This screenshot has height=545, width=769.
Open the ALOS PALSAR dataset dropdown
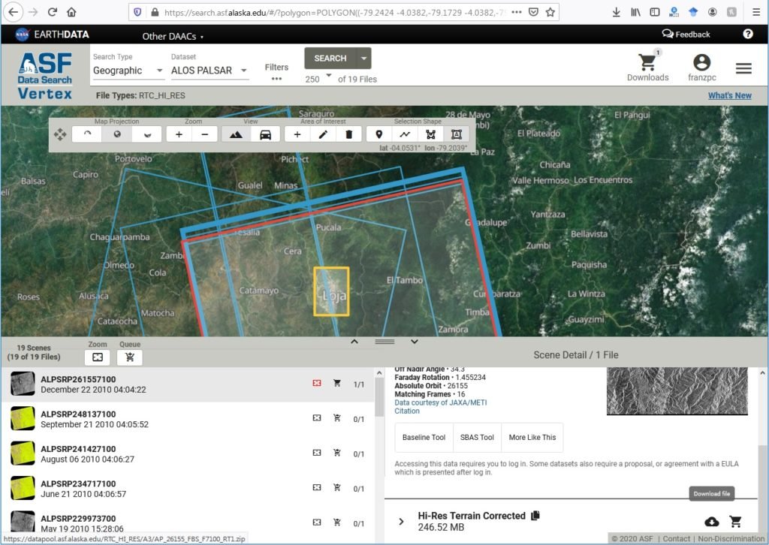(x=210, y=71)
